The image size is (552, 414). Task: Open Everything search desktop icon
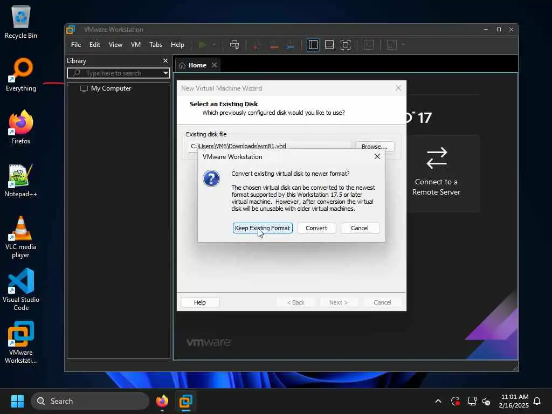(21, 75)
